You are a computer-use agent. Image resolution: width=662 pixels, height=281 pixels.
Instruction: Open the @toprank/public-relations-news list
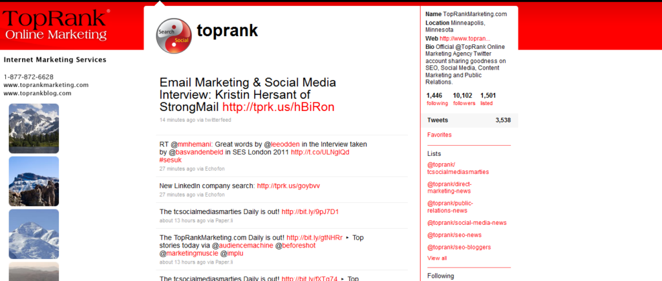(450, 207)
